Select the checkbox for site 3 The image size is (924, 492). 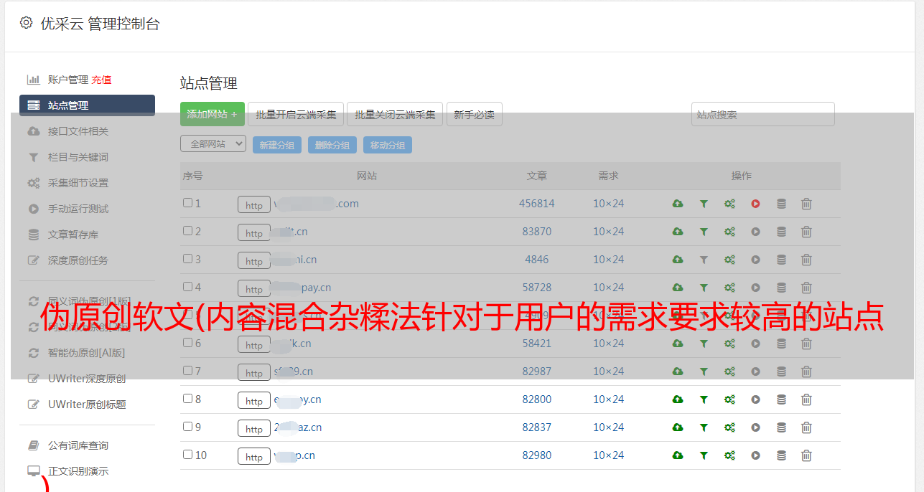point(187,259)
